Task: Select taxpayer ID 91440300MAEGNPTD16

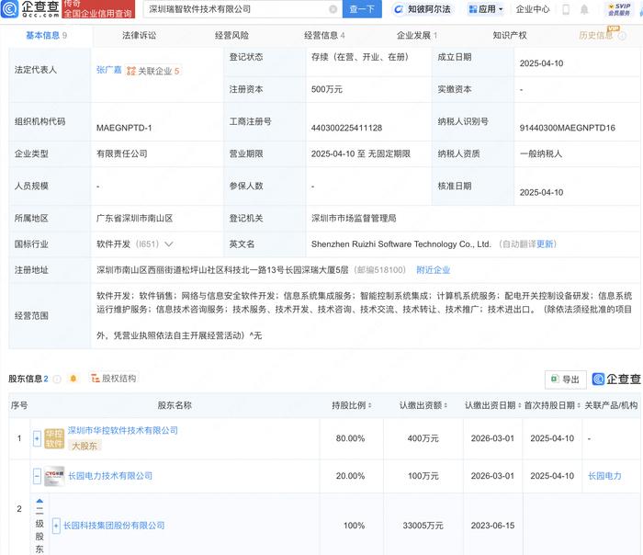Action: click(x=567, y=128)
